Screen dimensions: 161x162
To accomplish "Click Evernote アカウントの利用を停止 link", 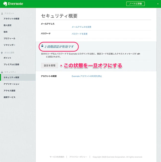I will 87,76.
